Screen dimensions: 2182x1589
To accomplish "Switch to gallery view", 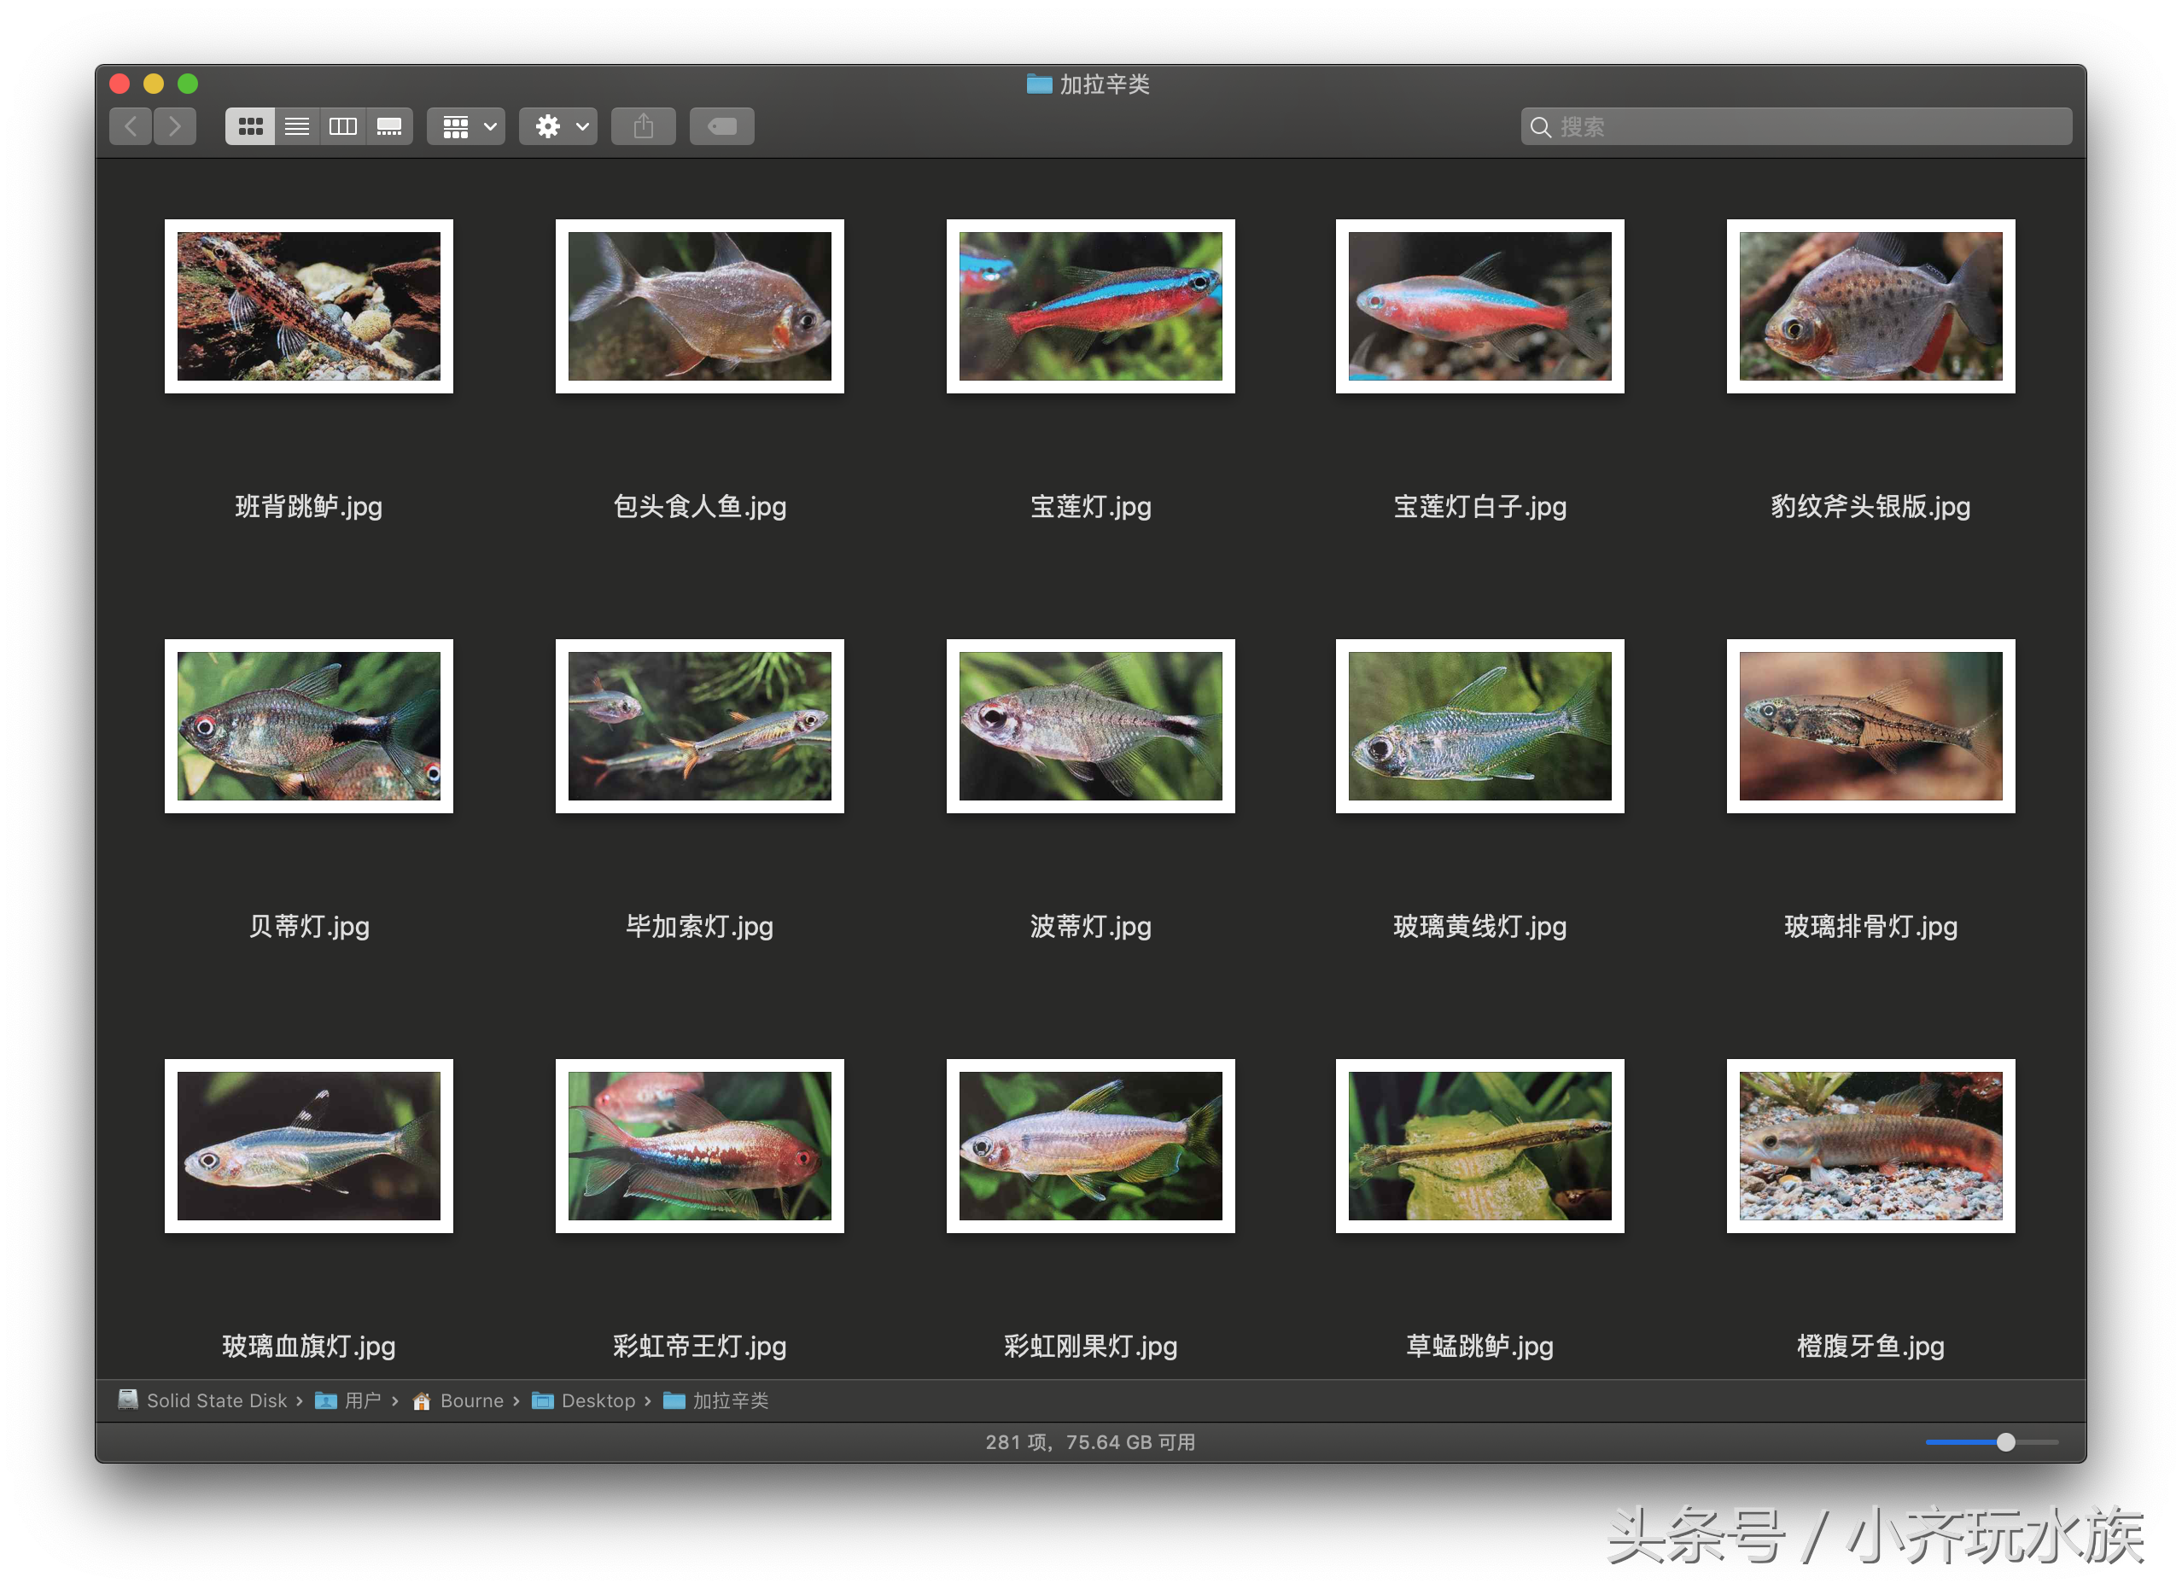I will (389, 126).
